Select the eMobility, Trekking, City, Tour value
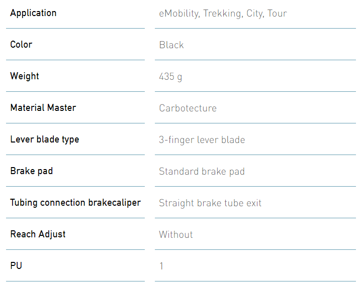This screenshot has width=362, height=287. (x=223, y=14)
